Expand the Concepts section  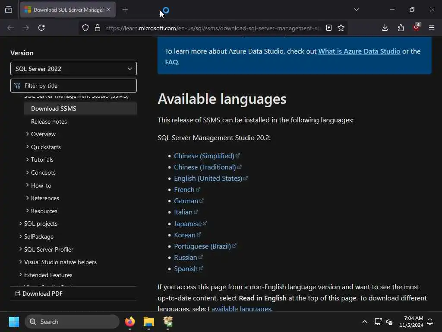point(43,172)
